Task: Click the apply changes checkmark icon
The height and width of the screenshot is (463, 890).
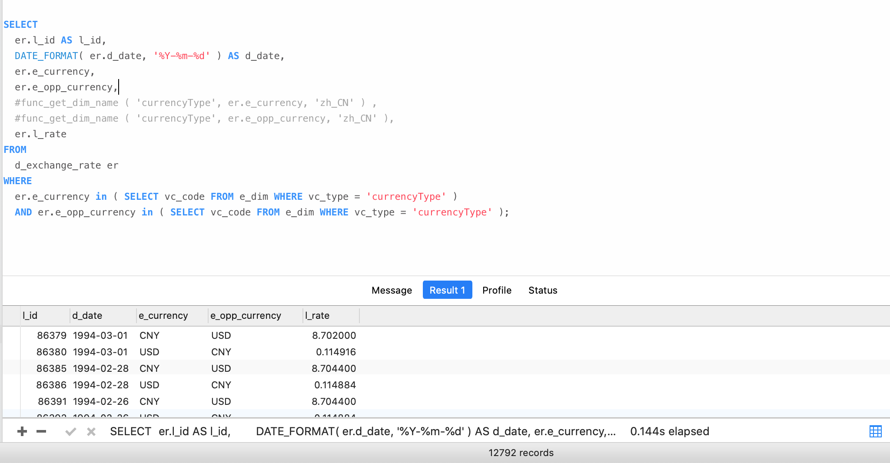Action: click(71, 431)
